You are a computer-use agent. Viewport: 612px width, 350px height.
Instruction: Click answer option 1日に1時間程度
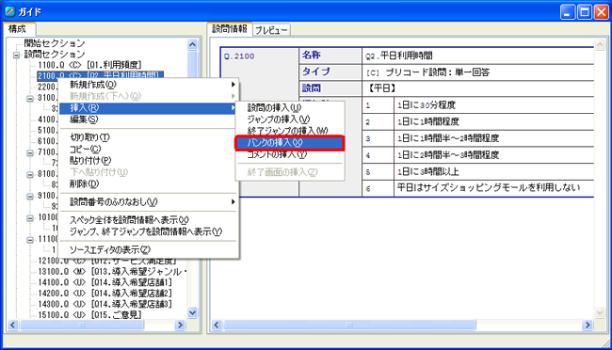pyautogui.click(x=427, y=121)
